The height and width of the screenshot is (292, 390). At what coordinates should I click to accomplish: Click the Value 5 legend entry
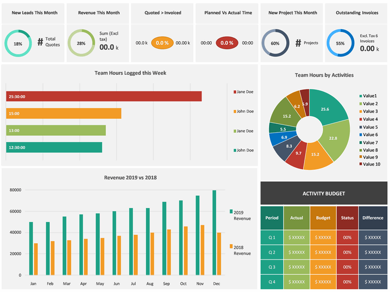pos(368,127)
